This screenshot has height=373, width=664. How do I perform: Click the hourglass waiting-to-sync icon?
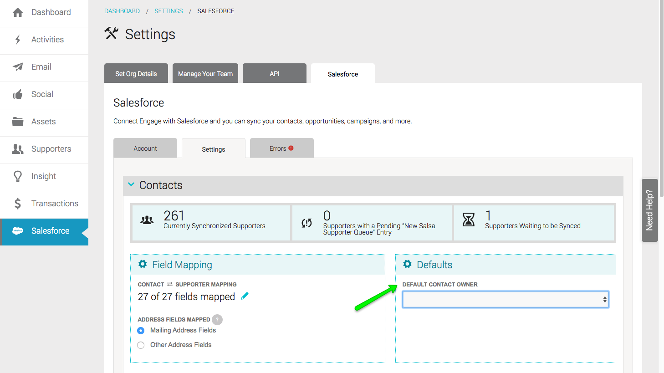[469, 220]
